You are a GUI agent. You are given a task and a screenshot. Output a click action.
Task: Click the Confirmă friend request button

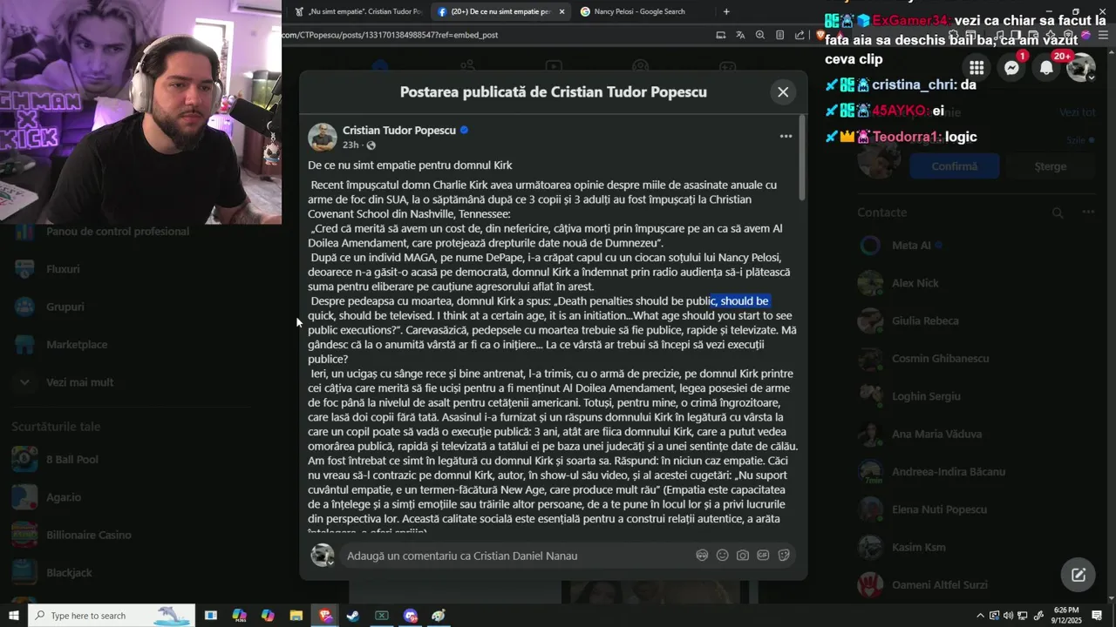point(954,165)
